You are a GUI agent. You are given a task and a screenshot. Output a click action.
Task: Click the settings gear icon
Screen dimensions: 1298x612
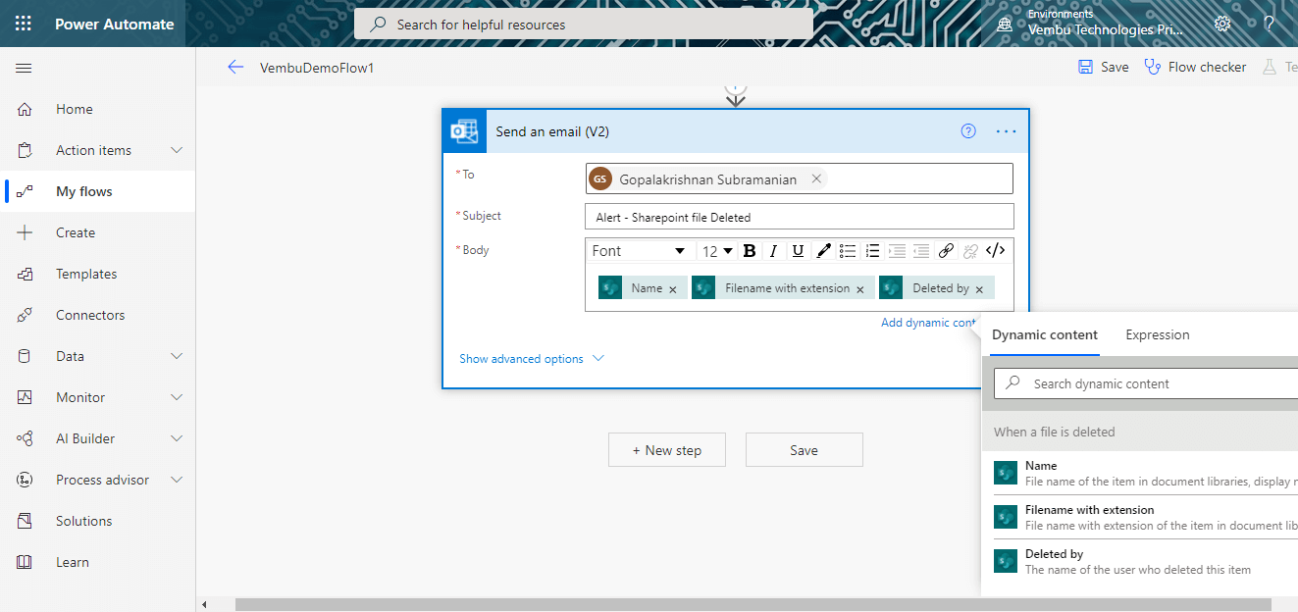pyautogui.click(x=1222, y=24)
